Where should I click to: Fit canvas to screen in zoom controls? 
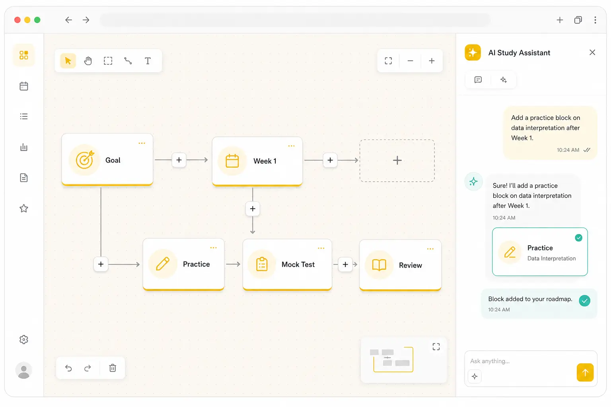(x=388, y=61)
